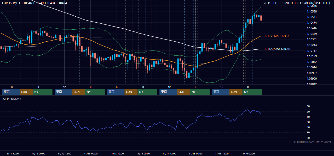Select the LDN session block for 11/11

click(x=26, y=92)
